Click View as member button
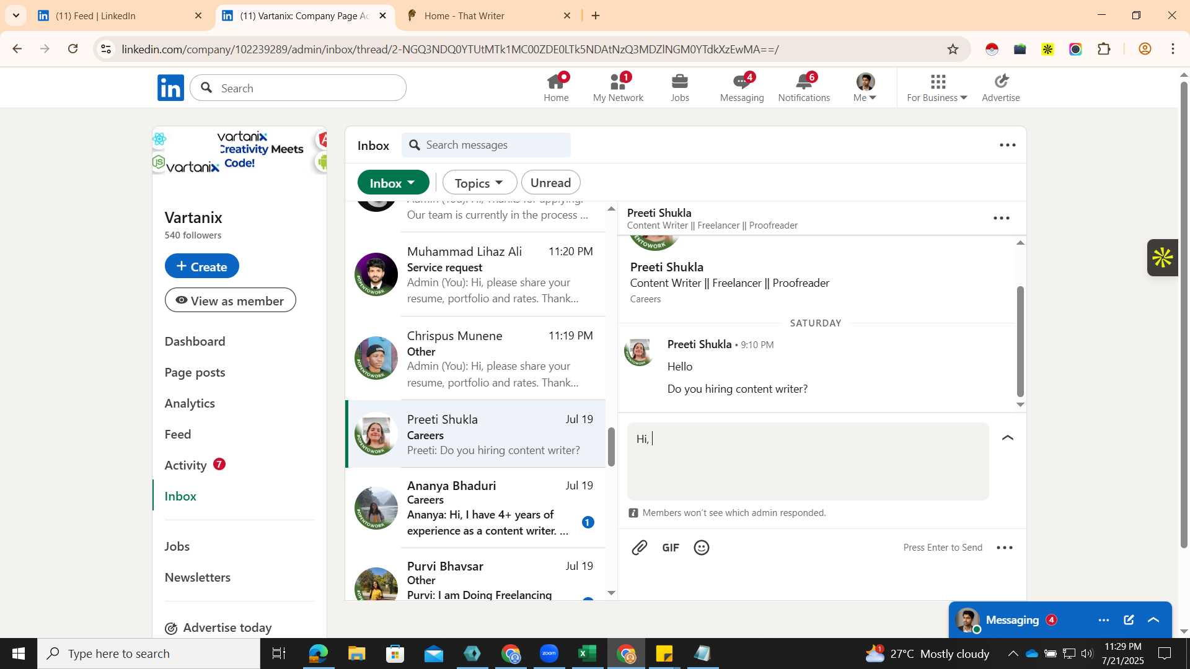Viewport: 1190px width, 669px height. 230,300
